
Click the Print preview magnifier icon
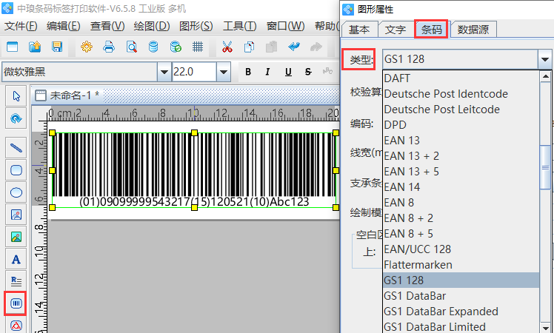131,47
